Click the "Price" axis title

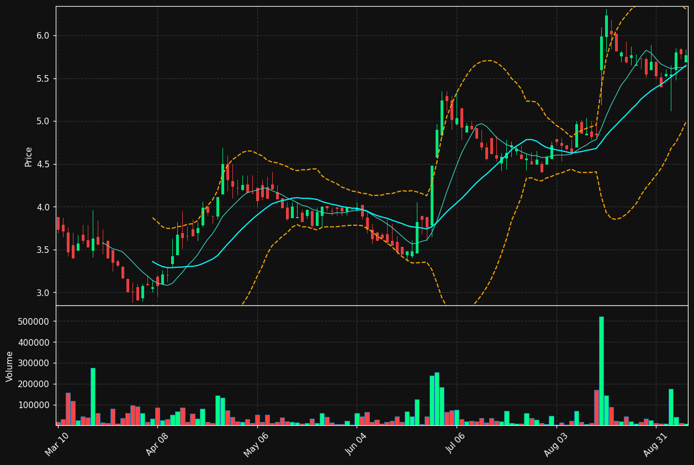click(x=29, y=156)
